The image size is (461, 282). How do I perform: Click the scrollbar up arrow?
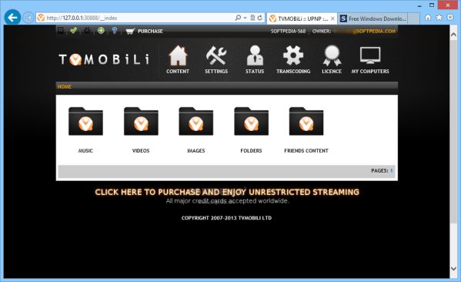(453, 35)
